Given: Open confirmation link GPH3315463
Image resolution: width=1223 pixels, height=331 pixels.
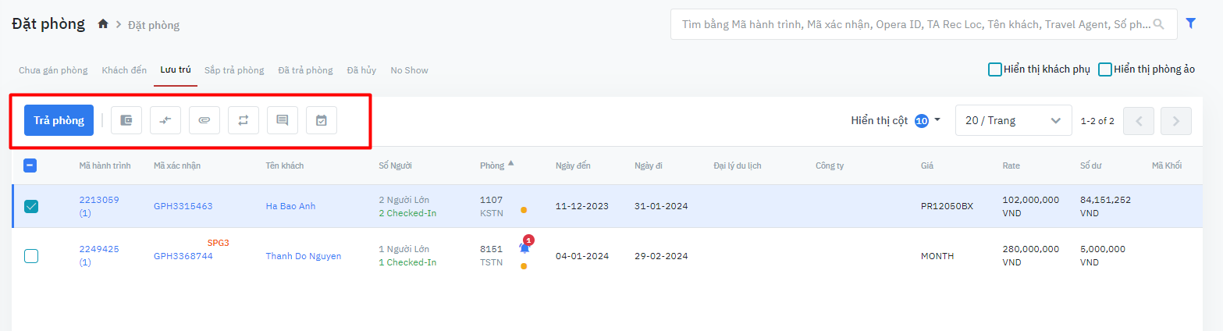Looking at the screenshot, I should click(x=183, y=206).
